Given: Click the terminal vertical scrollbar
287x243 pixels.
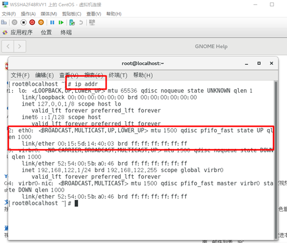Looking at the screenshot, I should (276, 160).
